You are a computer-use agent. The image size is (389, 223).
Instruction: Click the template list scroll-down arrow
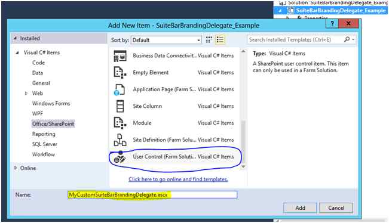point(243,167)
